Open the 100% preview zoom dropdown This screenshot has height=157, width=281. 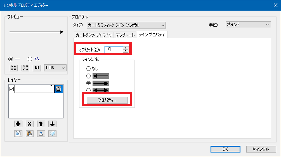[x=55, y=68]
